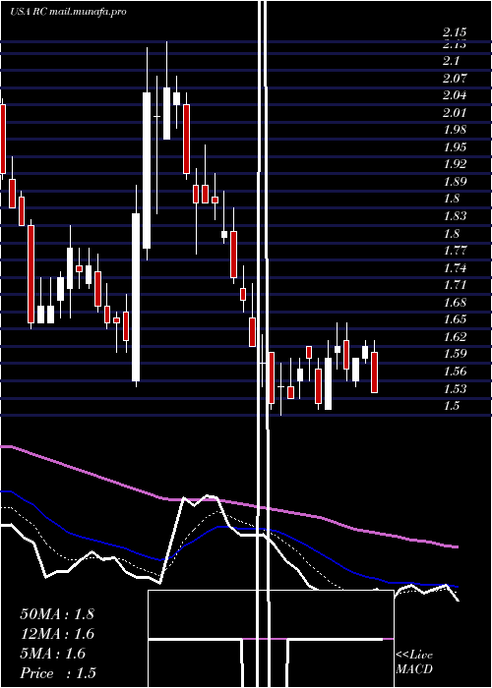Click the 1.98 price axis label

(455, 130)
